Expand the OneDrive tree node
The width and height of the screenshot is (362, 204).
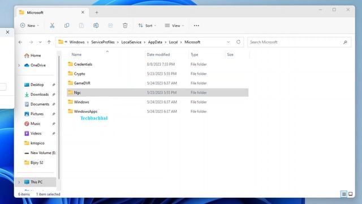click(19, 66)
